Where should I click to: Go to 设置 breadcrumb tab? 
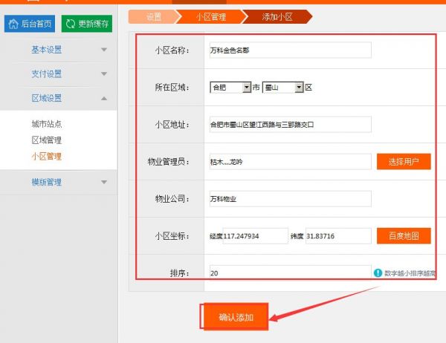154,16
